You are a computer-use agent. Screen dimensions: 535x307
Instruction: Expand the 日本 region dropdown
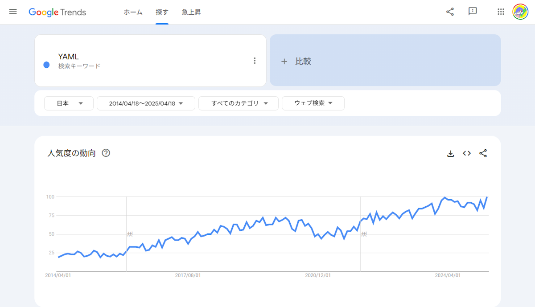point(69,103)
